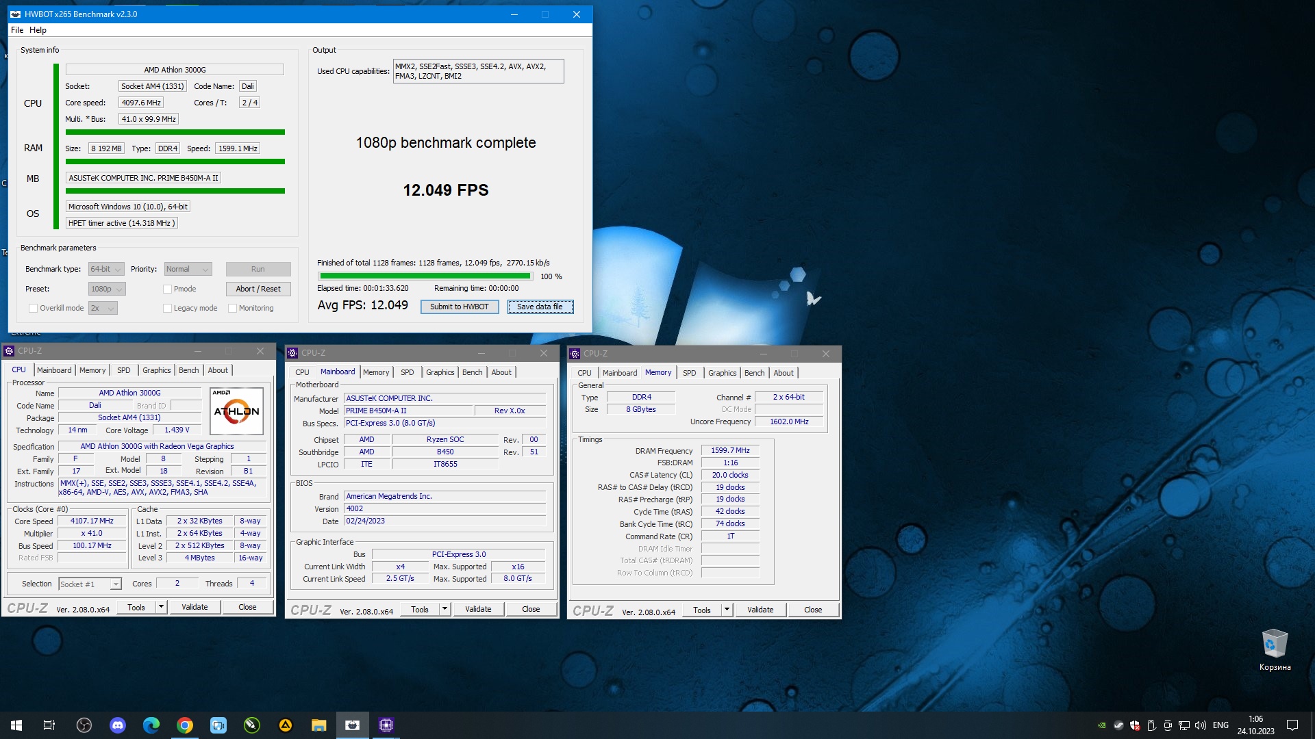Switch to Graphics tab in middle CPU-Z window
1315x739 pixels.
click(x=440, y=372)
